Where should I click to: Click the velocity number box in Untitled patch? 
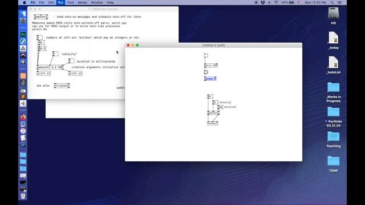[215, 102]
